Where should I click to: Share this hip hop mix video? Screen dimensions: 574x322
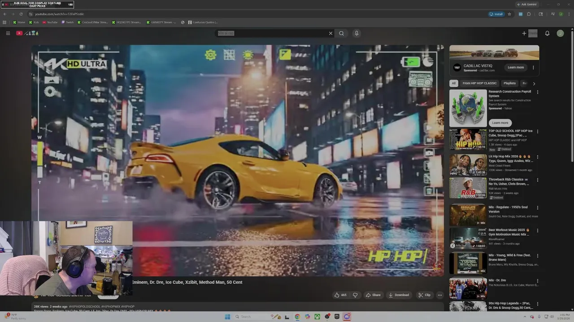pyautogui.click(x=373, y=295)
